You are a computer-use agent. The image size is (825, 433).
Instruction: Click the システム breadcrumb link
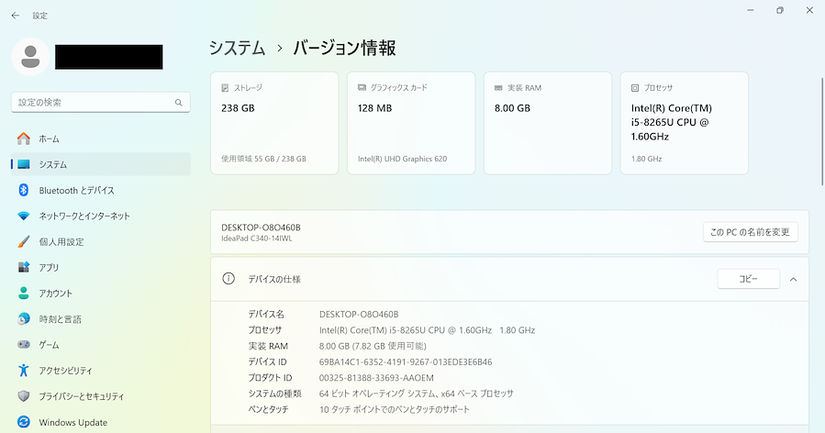[x=237, y=49]
